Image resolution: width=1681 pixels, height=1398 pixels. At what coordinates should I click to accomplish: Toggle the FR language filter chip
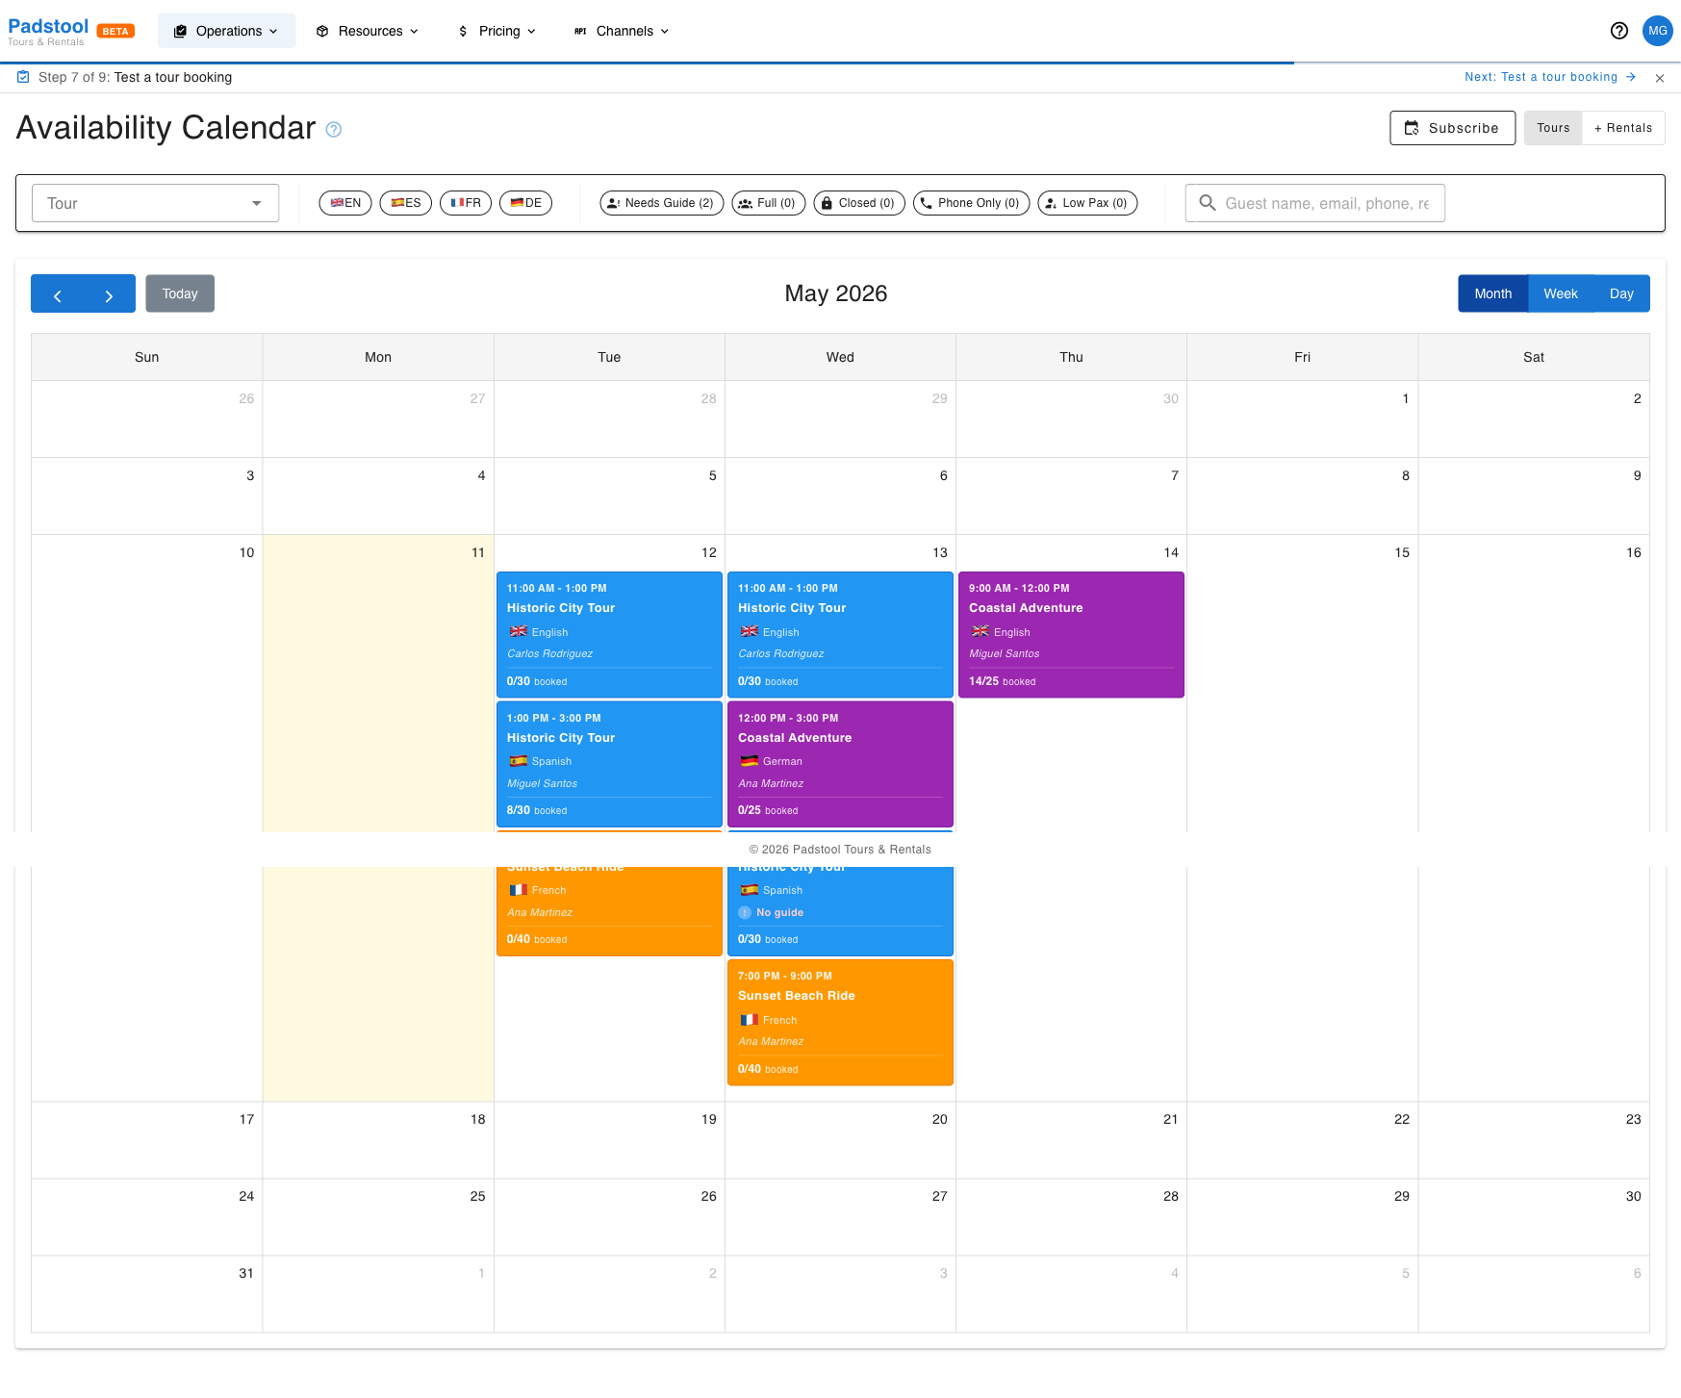tap(466, 203)
